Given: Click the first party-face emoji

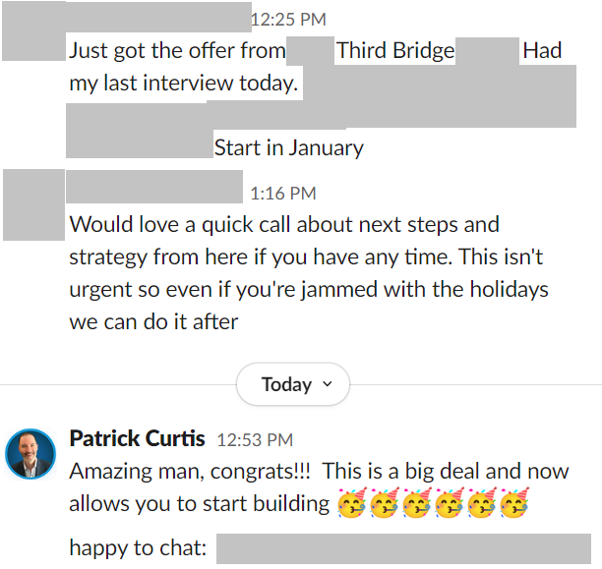Looking at the screenshot, I should 351,505.
